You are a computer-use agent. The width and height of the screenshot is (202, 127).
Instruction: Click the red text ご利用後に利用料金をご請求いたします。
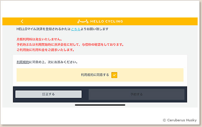pyautogui.click(x=45, y=50)
